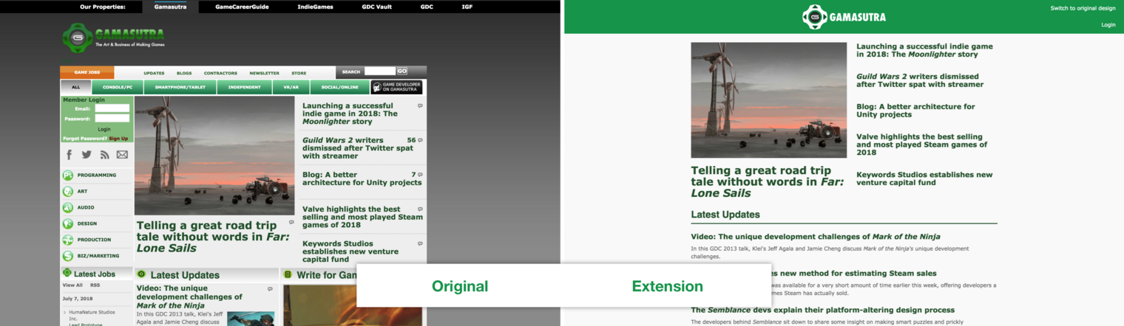The image size is (1124, 326).
Task: Open IndieGames in top properties bar
Action: [x=316, y=7]
